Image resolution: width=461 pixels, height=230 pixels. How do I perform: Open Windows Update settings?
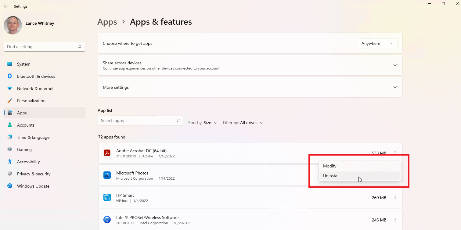45,186
